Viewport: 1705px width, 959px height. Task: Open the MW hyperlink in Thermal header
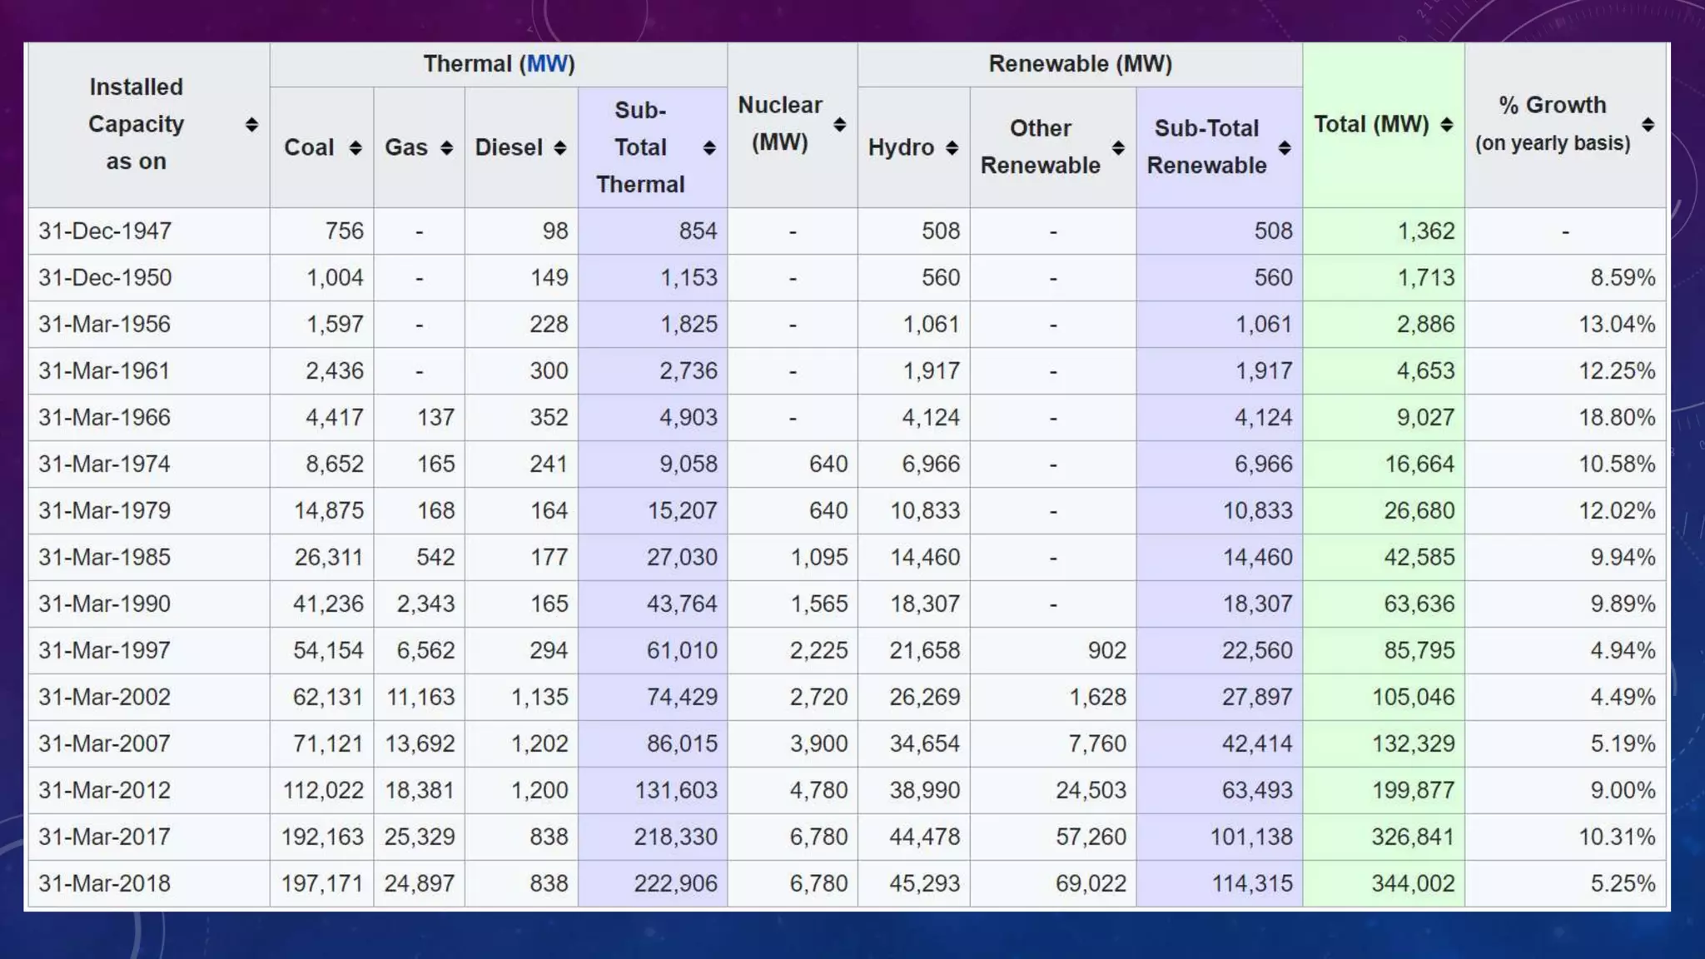(x=547, y=64)
